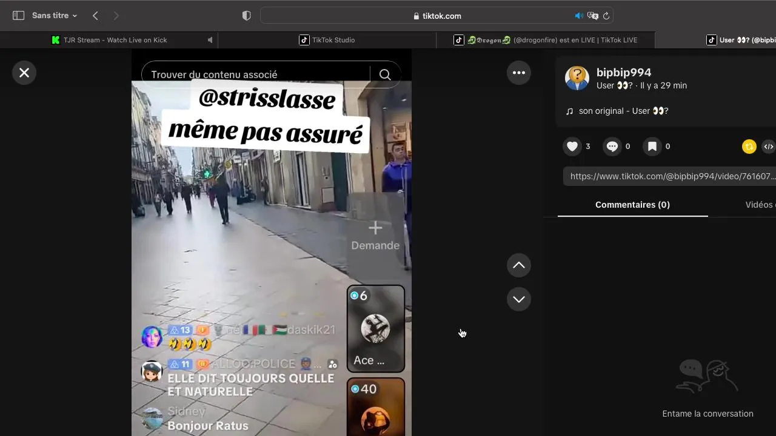This screenshot has width=776, height=436.
Task: Click the tiktok.com address bar
Action: pyautogui.click(x=436, y=16)
